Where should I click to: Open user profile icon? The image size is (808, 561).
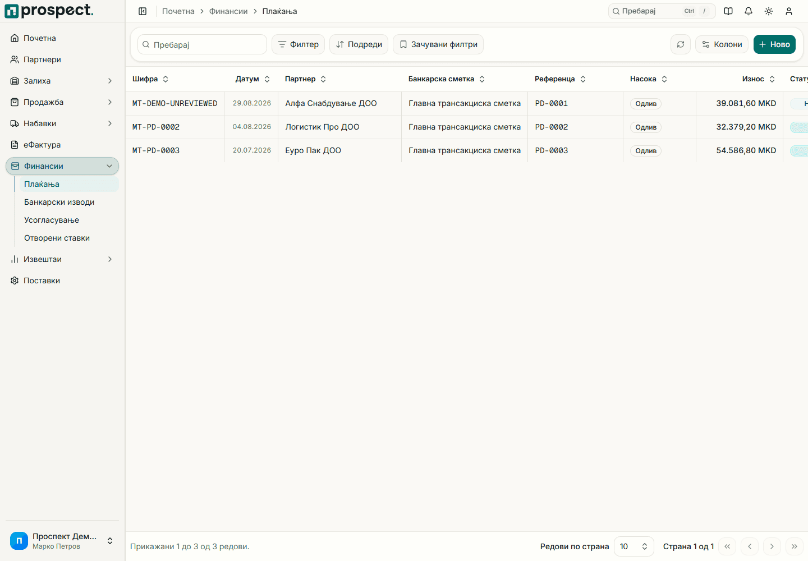point(789,11)
